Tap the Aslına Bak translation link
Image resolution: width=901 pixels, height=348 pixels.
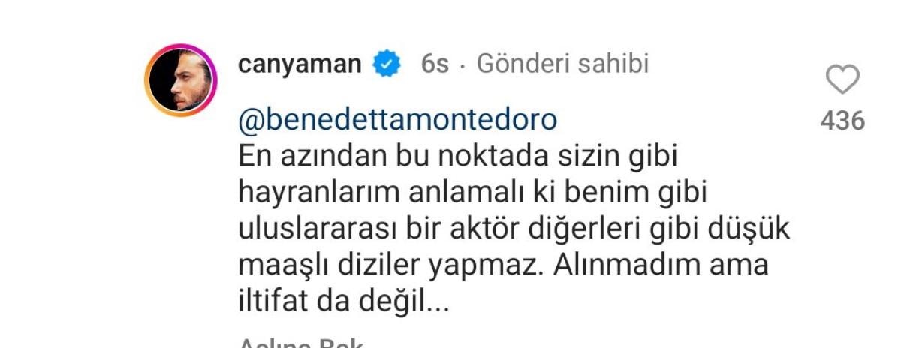click(x=300, y=343)
